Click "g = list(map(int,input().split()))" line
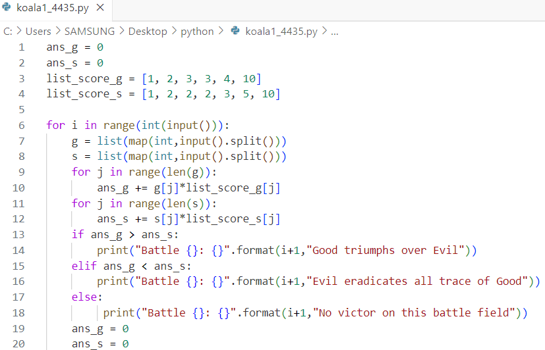 pyautogui.click(x=179, y=141)
